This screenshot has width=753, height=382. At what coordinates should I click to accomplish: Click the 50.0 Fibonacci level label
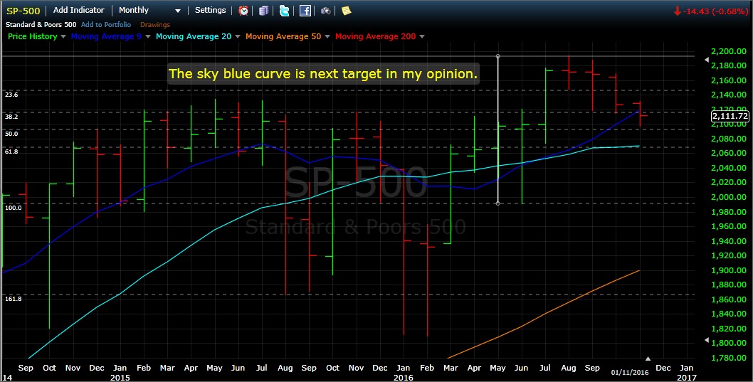click(x=11, y=134)
